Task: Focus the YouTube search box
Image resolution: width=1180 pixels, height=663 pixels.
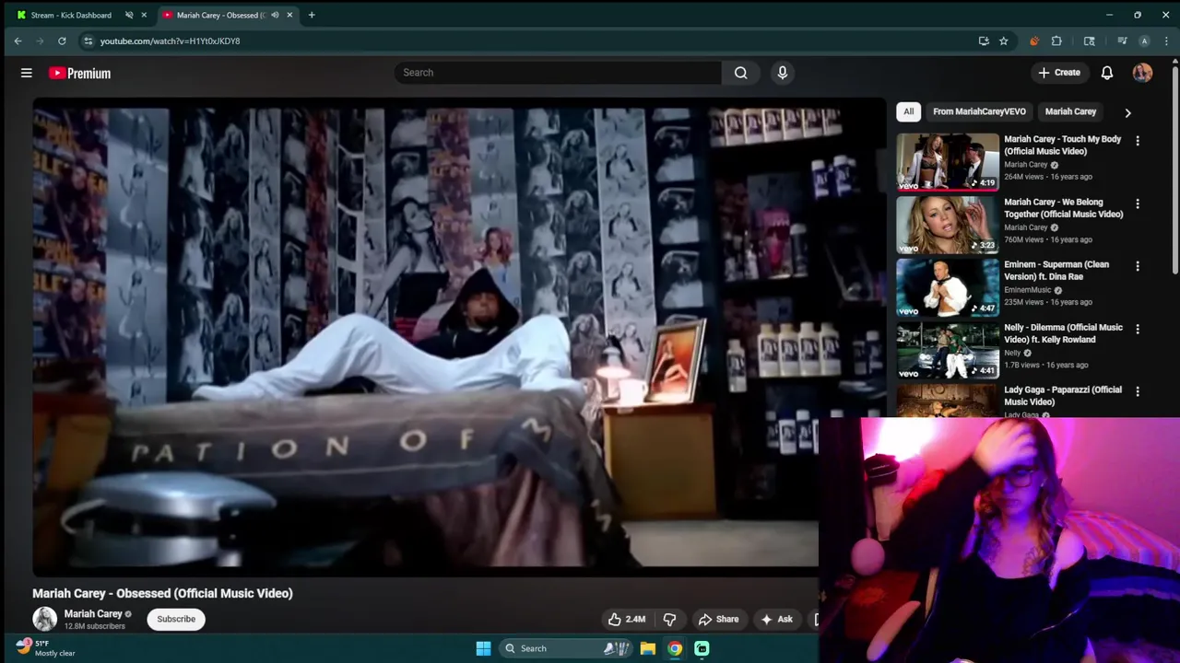Action: click(558, 73)
